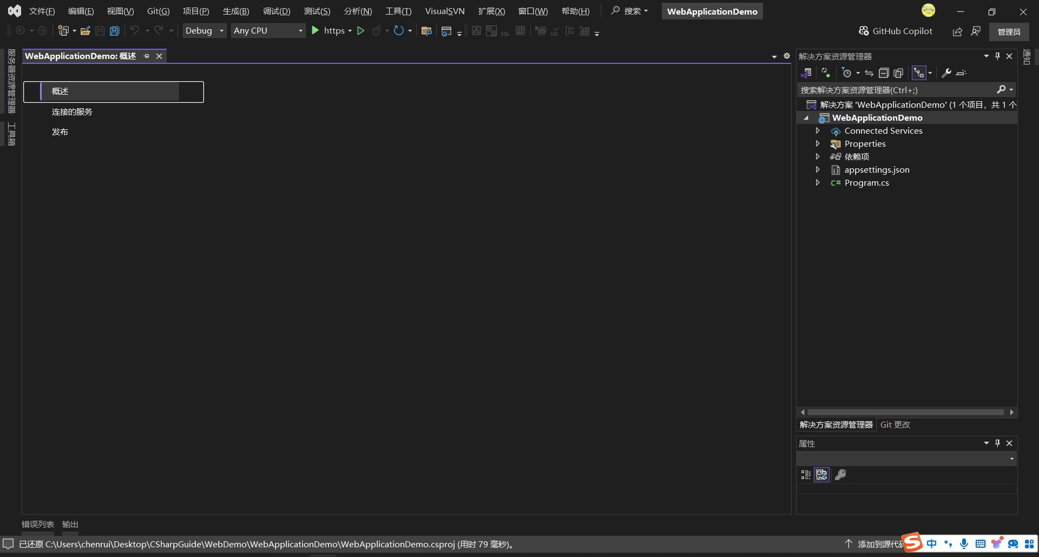Toggle categorized view in Properties panel
The image size is (1039, 557).
[806, 475]
